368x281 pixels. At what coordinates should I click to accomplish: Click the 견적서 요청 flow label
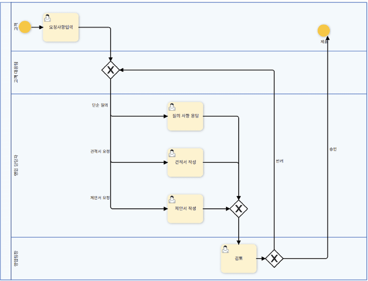point(100,151)
